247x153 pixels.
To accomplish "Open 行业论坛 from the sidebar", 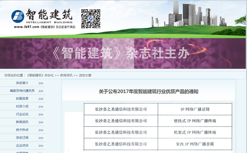I will click(22, 114).
